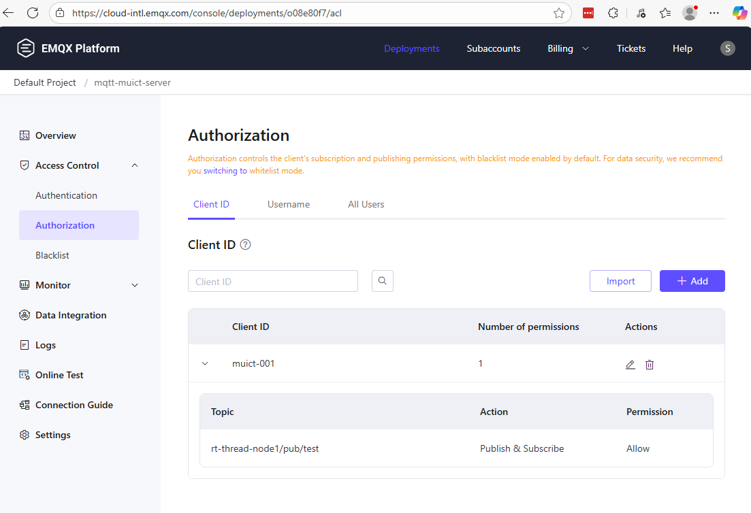Click the search magnifier icon button
This screenshot has height=513, width=751.
[x=383, y=281]
